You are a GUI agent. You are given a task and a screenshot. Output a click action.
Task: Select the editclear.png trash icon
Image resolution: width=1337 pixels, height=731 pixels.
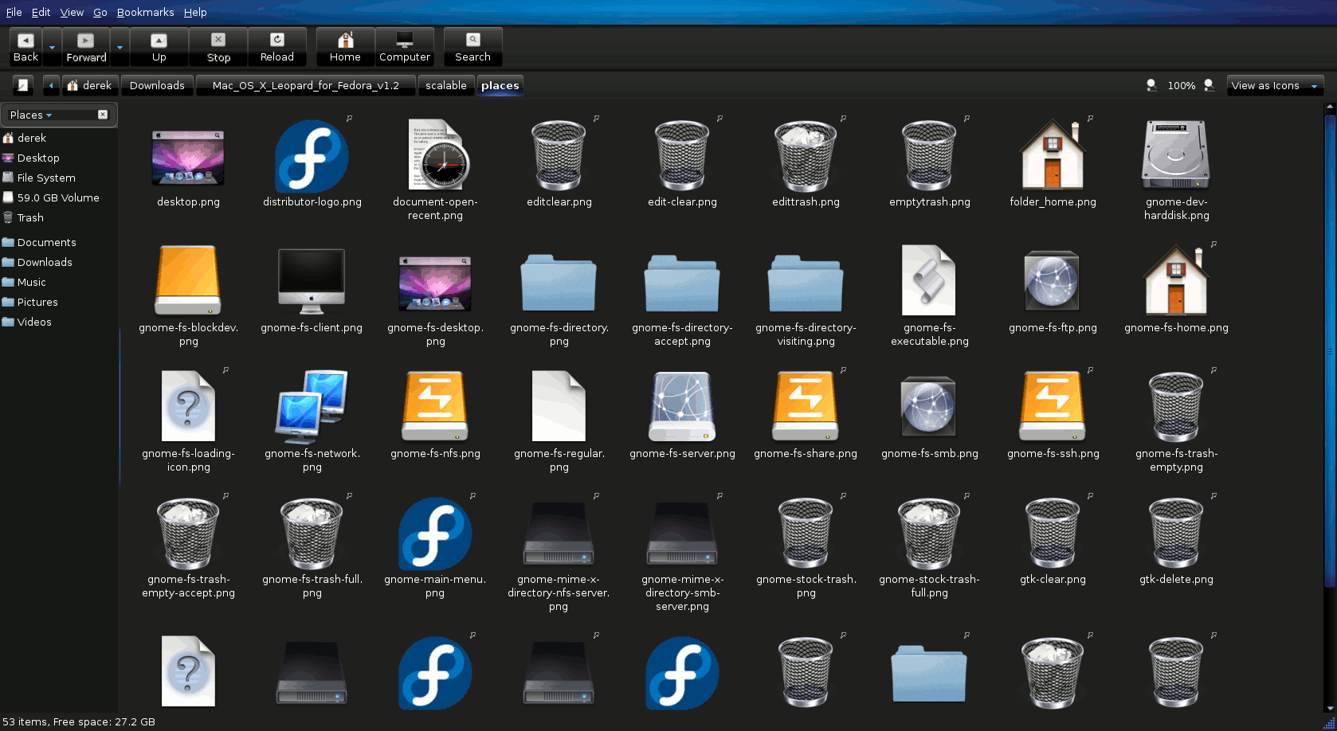(x=559, y=156)
